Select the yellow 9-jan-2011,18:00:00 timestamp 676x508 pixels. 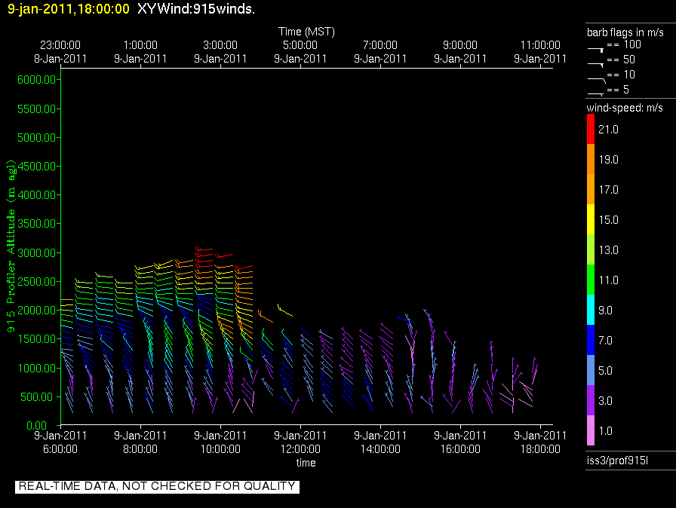click(69, 9)
